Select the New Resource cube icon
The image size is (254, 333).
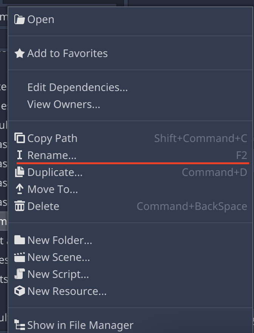(19, 291)
